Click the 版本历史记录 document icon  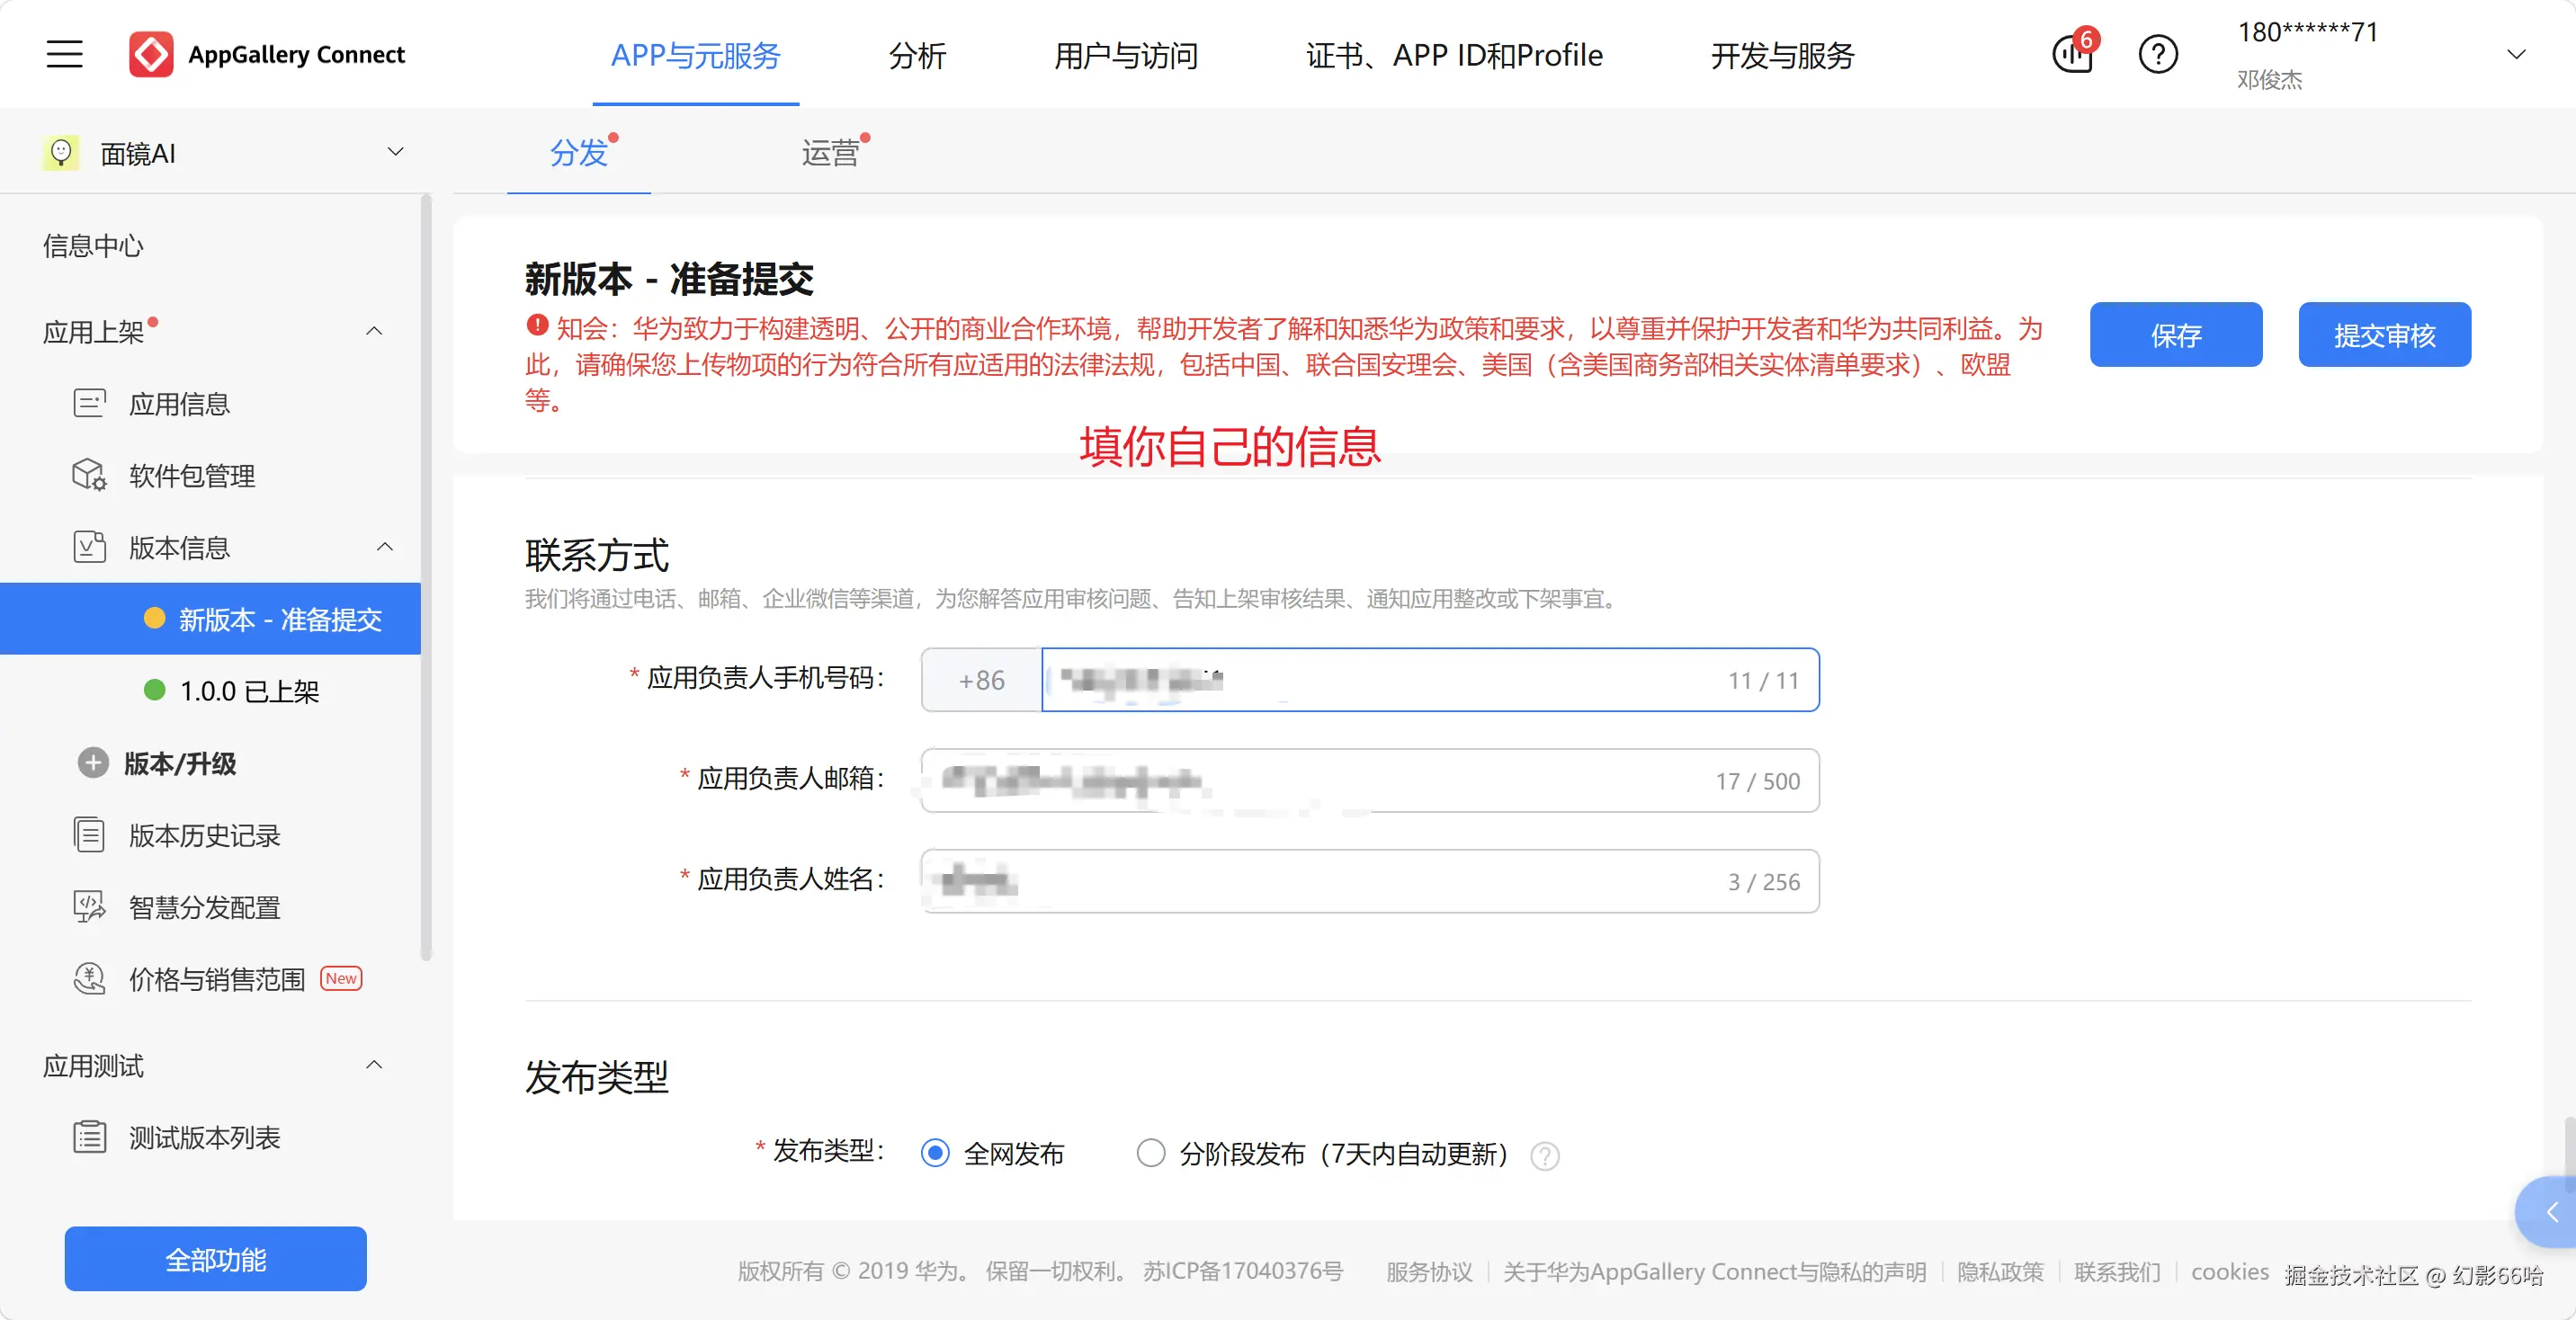pyautogui.click(x=89, y=835)
